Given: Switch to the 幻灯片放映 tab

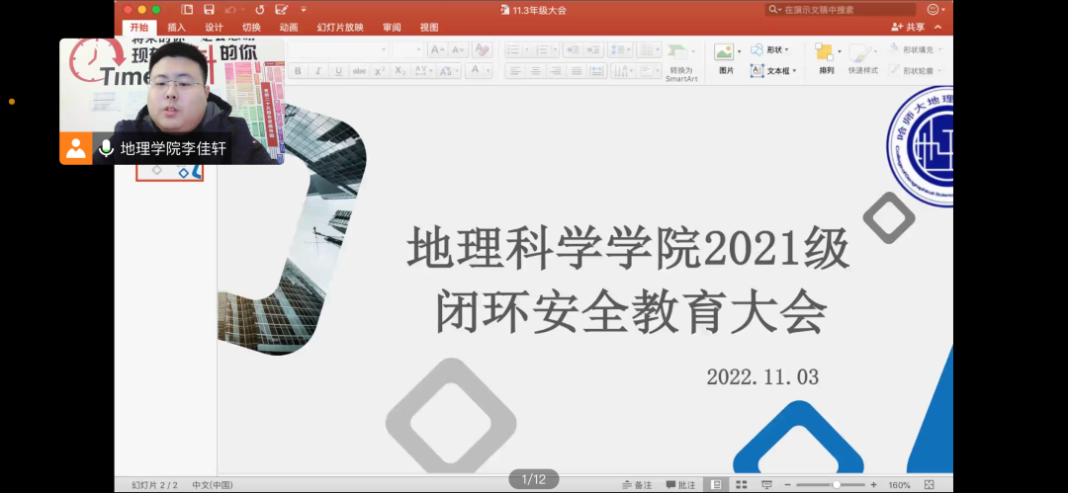Looking at the screenshot, I should 340,28.
